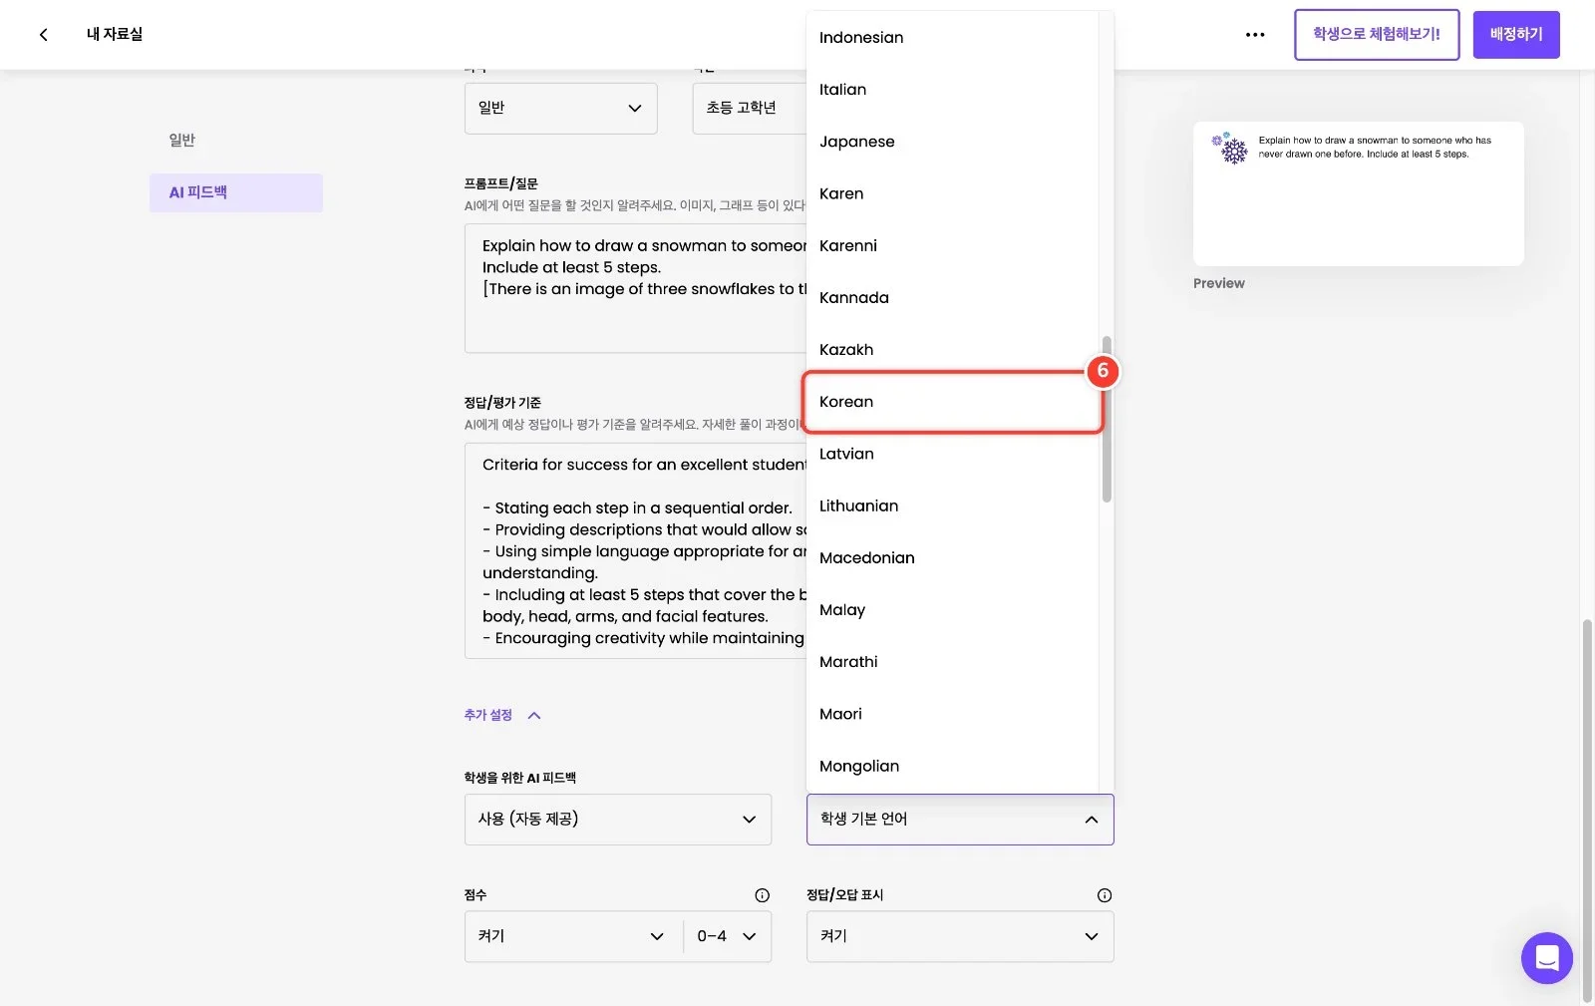Click the info icon next to 점수
This screenshot has height=1006, width=1595.
click(762, 895)
